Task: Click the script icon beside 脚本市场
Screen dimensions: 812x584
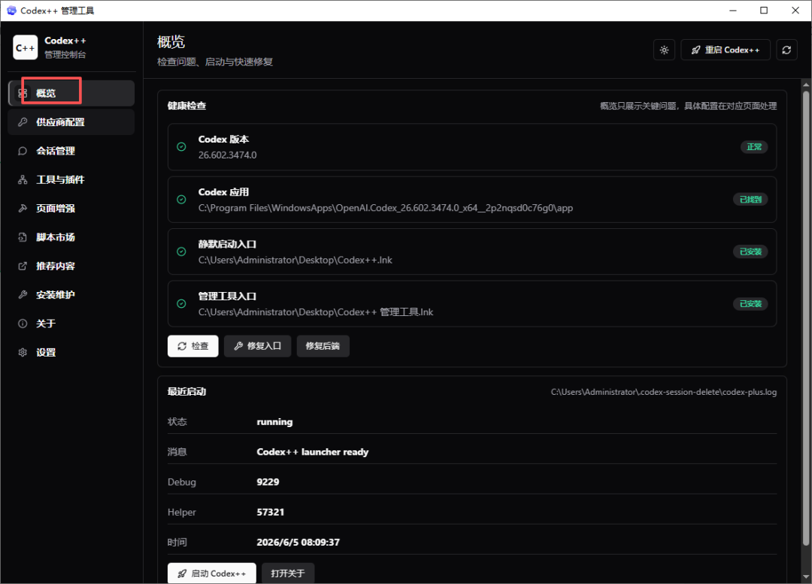Action: point(23,237)
